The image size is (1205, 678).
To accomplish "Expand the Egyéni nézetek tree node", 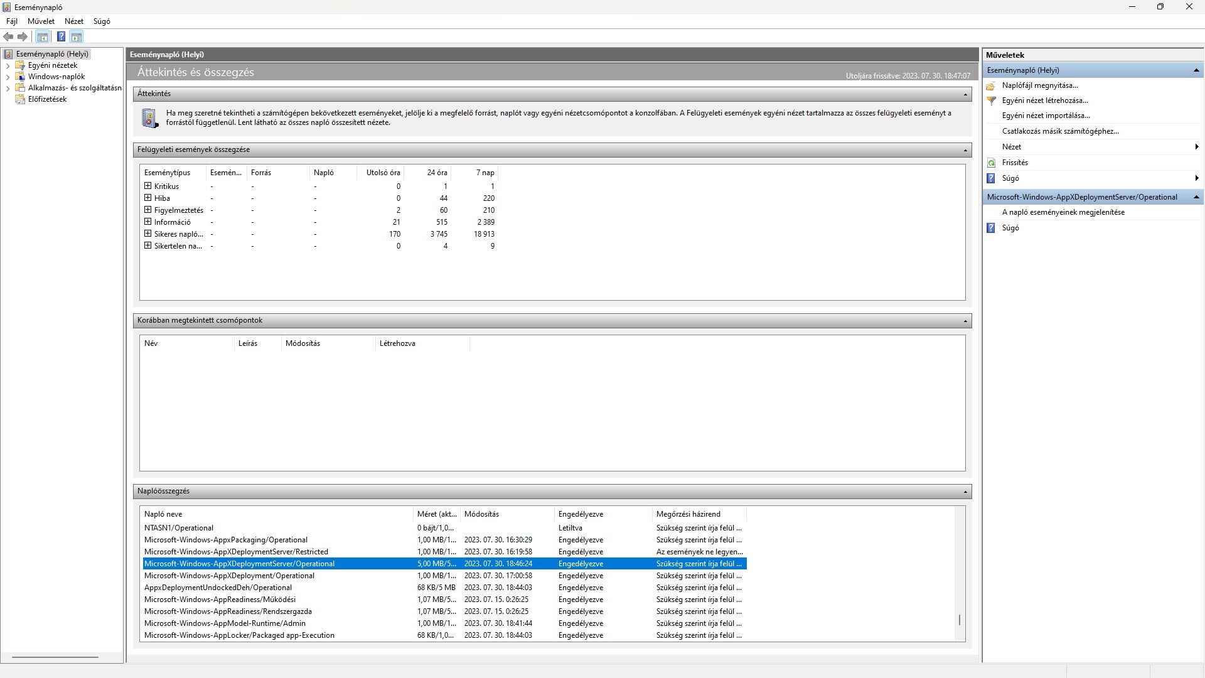I will [8, 65].
